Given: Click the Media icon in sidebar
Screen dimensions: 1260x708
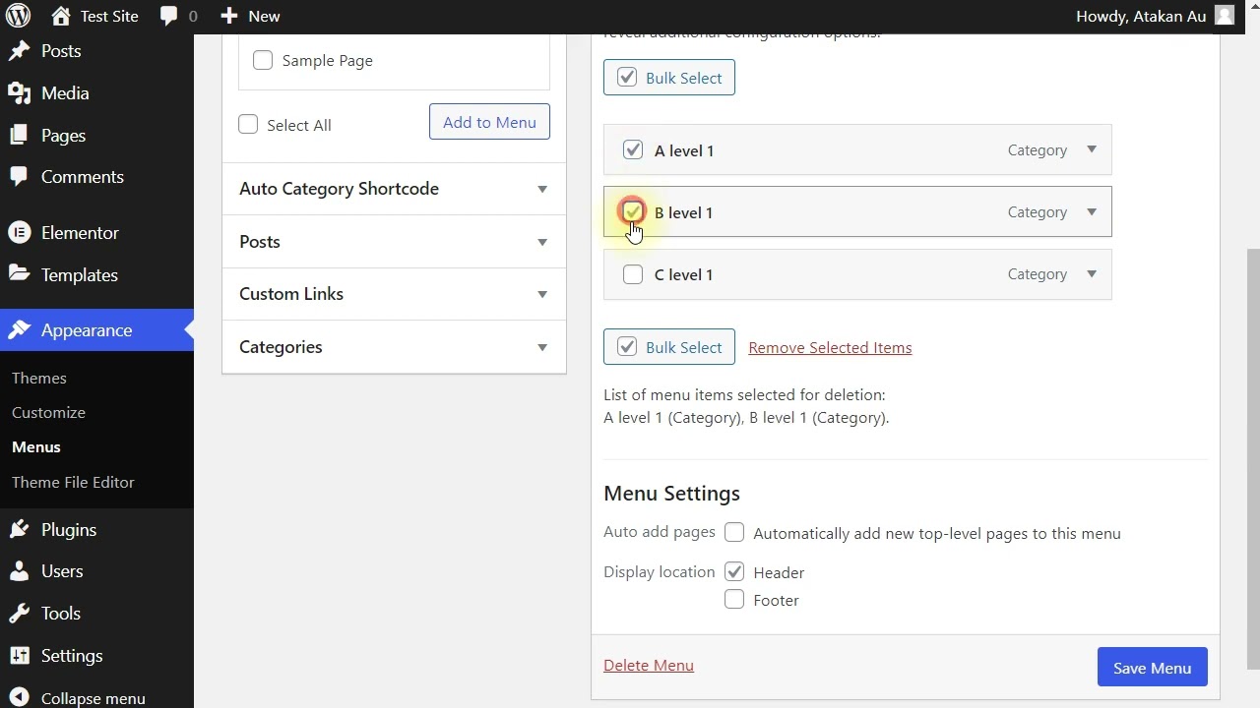Looking at the screenshot, I should tap(19, 93).
